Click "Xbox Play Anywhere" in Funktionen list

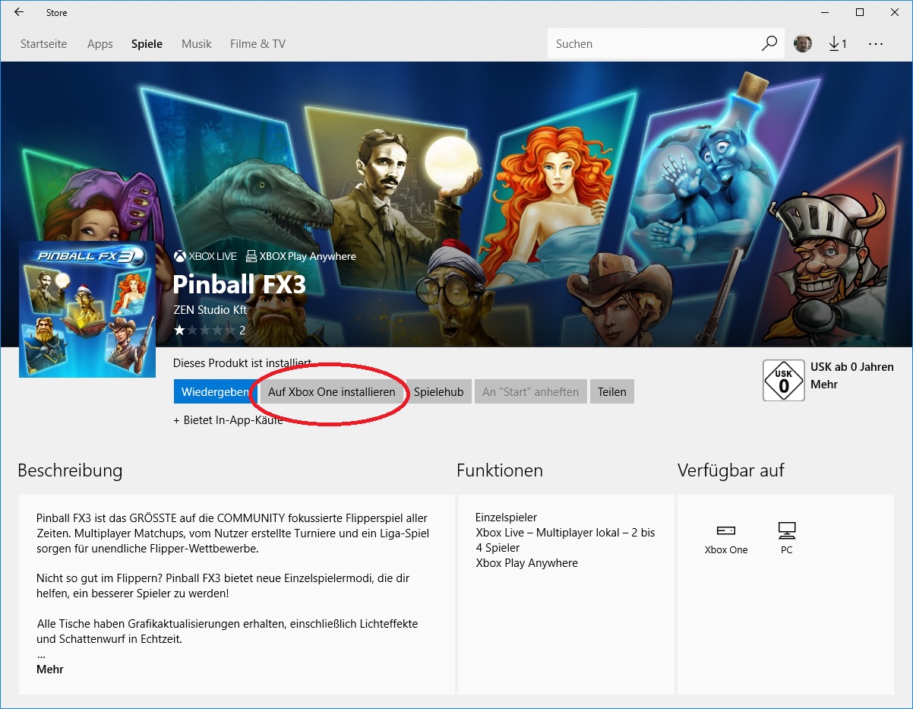coord(527,563)
